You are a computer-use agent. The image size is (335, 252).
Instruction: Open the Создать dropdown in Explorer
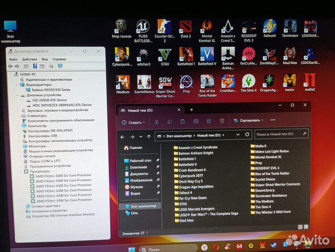(134, 122)
